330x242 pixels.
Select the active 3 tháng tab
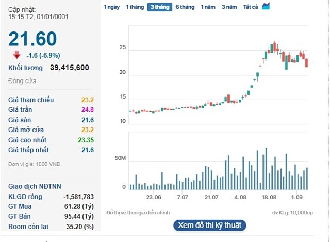point(159,7)
